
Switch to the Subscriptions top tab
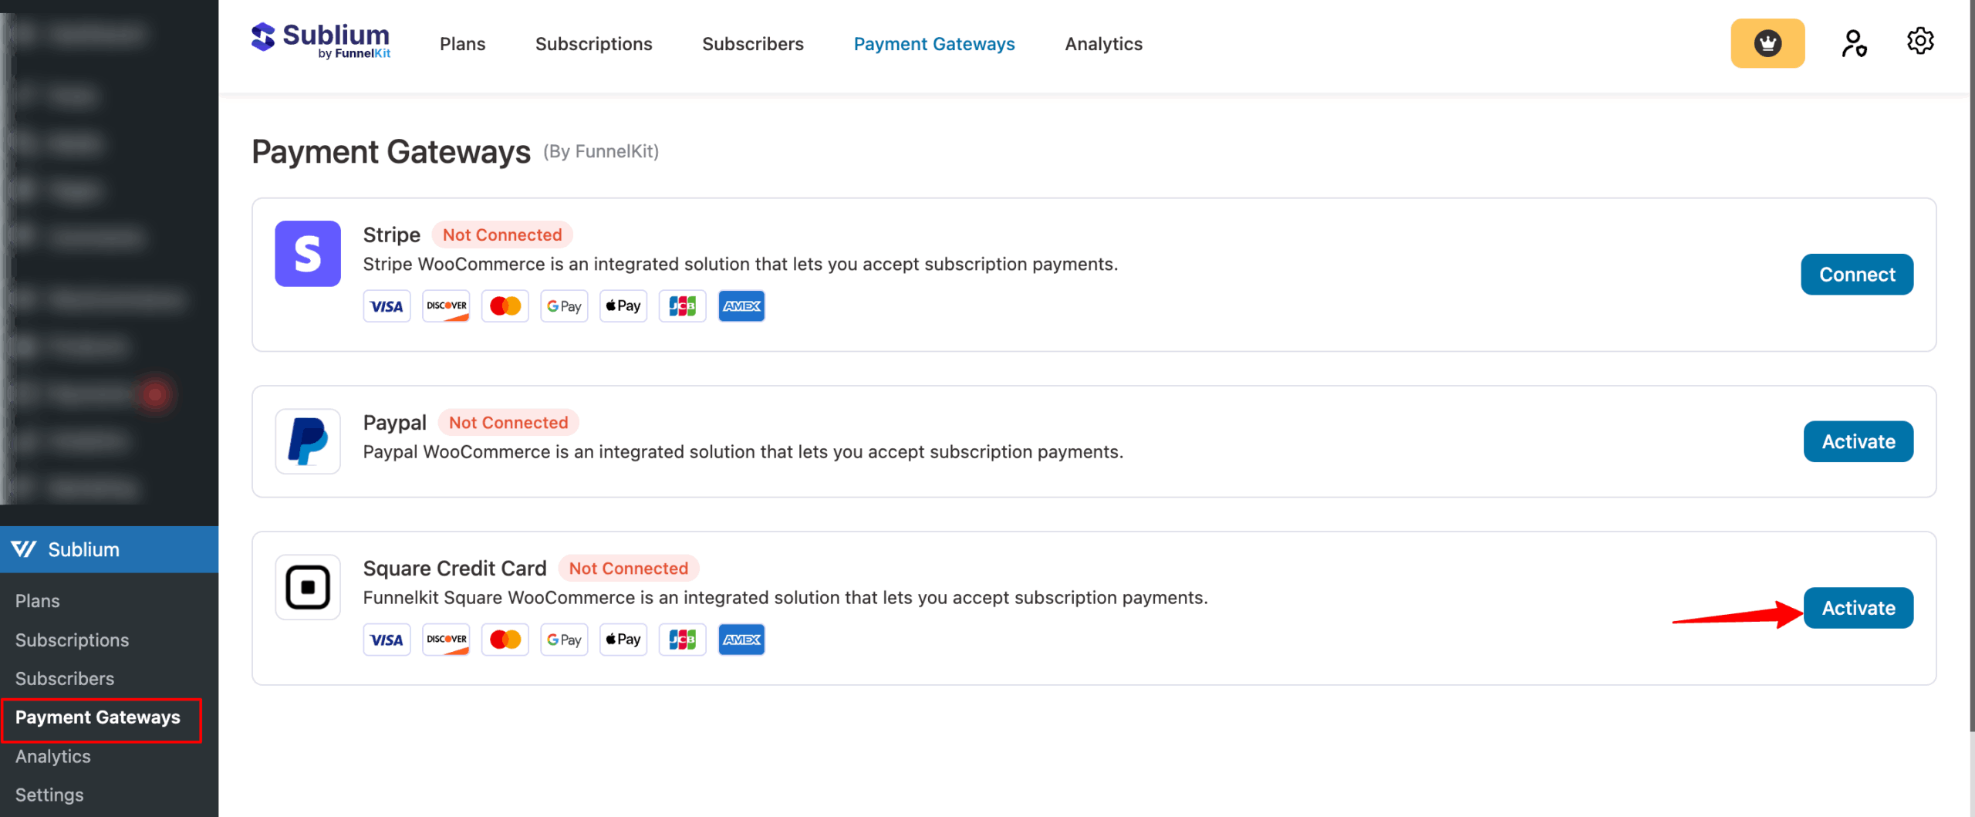pos(593,44)
